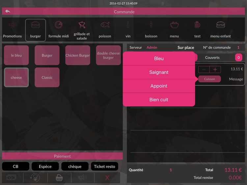Open the Cuisson dropdown button
The image size is (247, 185).
[x=209, y=79]
